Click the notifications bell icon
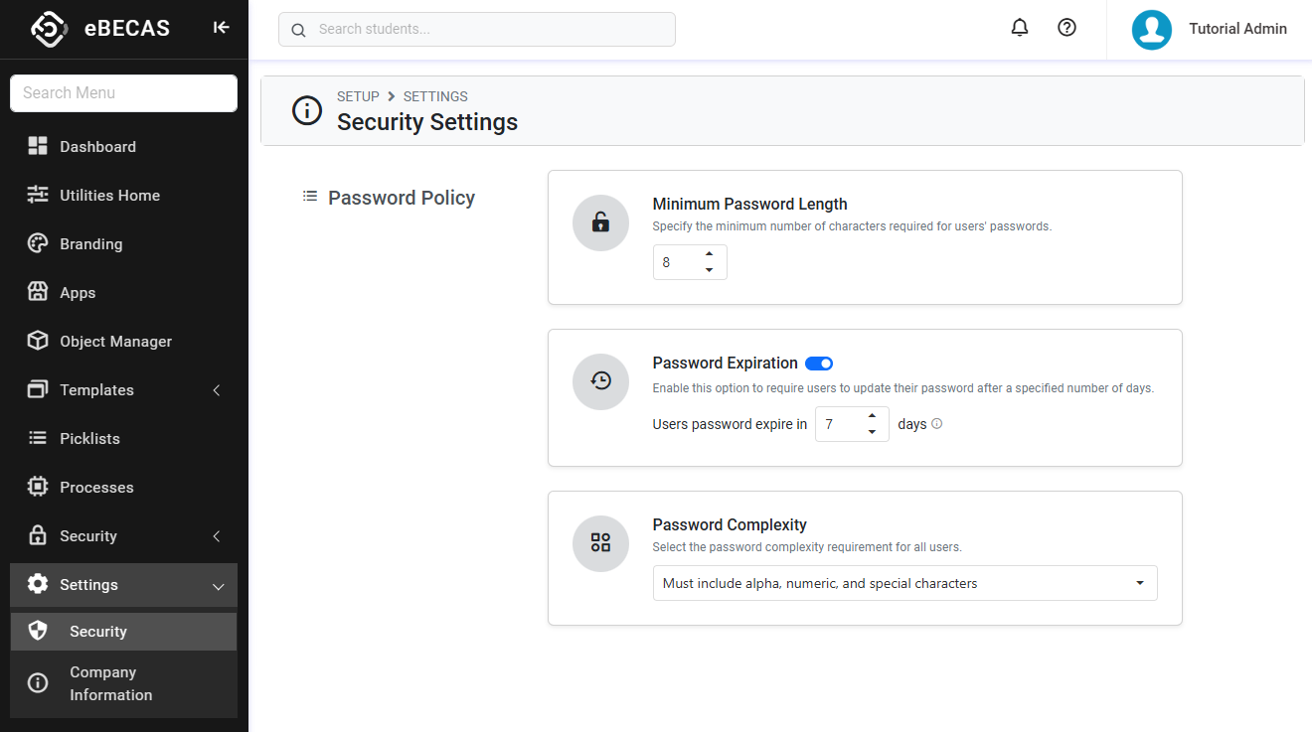Image resolution: width=1312 pixels, height=732 pixels. pyautogui.click(x=1019, y=28)
